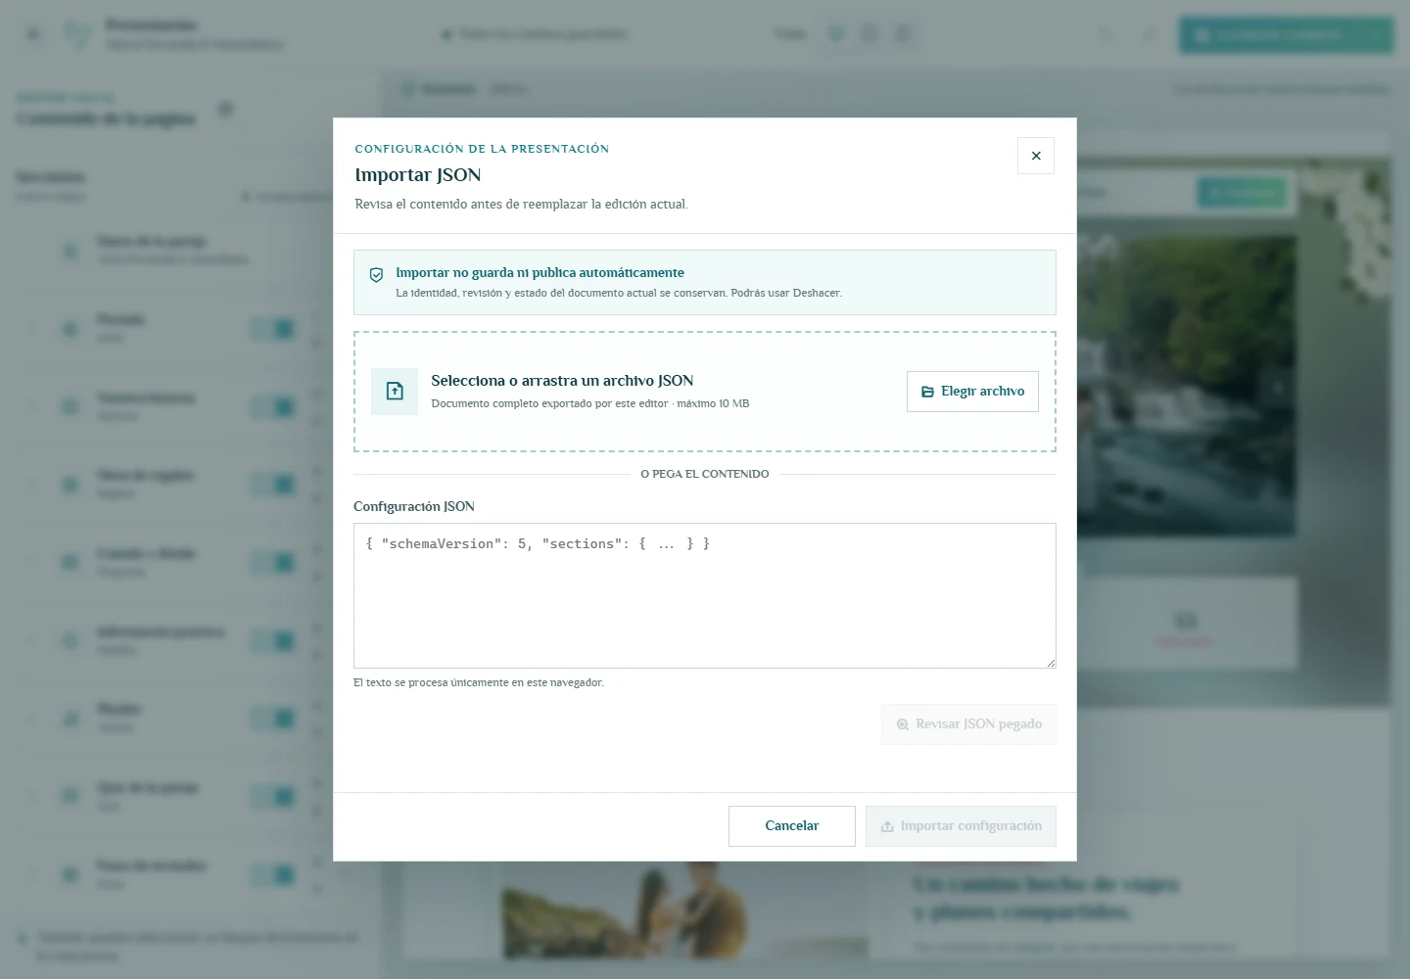Close the Importar JSON dialog
This screenshot has height=979, width=1410.
pyautogui.click(x=1036, y=156)
